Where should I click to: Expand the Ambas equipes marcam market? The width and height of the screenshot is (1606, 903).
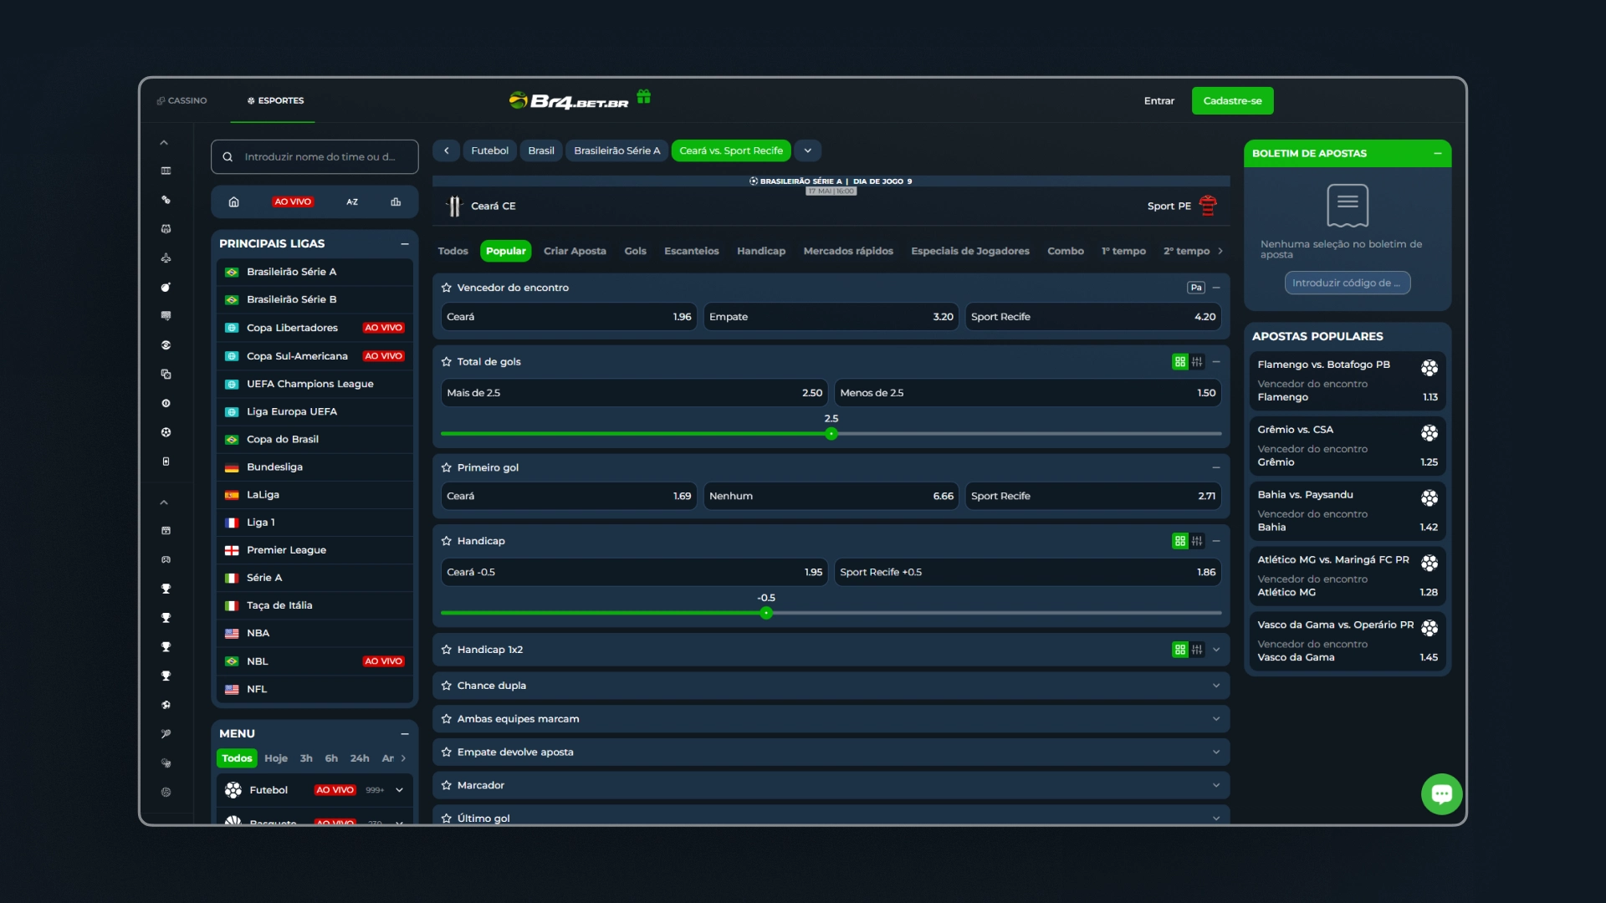point(1216,719)
